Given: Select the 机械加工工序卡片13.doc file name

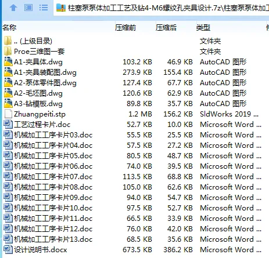Looking at the screenshot, I should (53, 239).
